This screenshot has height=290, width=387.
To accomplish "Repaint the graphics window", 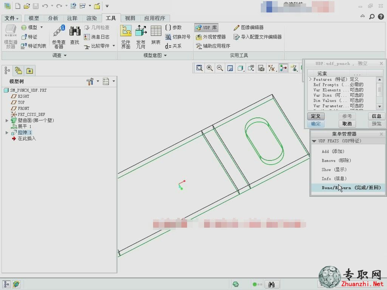I will 230,68.
